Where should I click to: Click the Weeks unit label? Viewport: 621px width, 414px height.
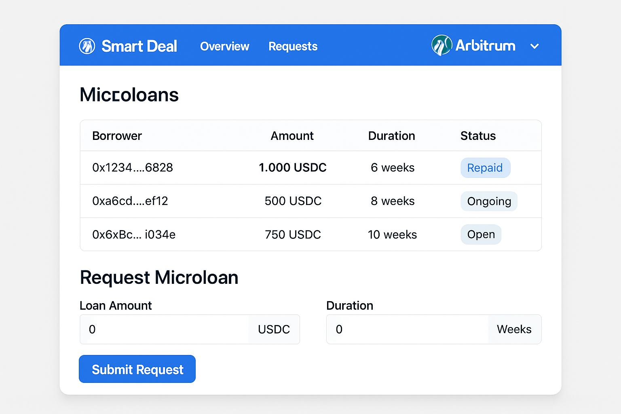tap(514, 329)
